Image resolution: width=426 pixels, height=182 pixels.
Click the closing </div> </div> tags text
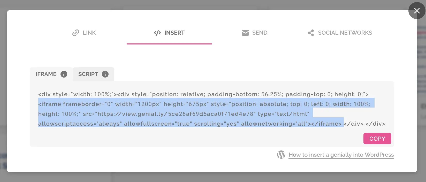(364, 124)
